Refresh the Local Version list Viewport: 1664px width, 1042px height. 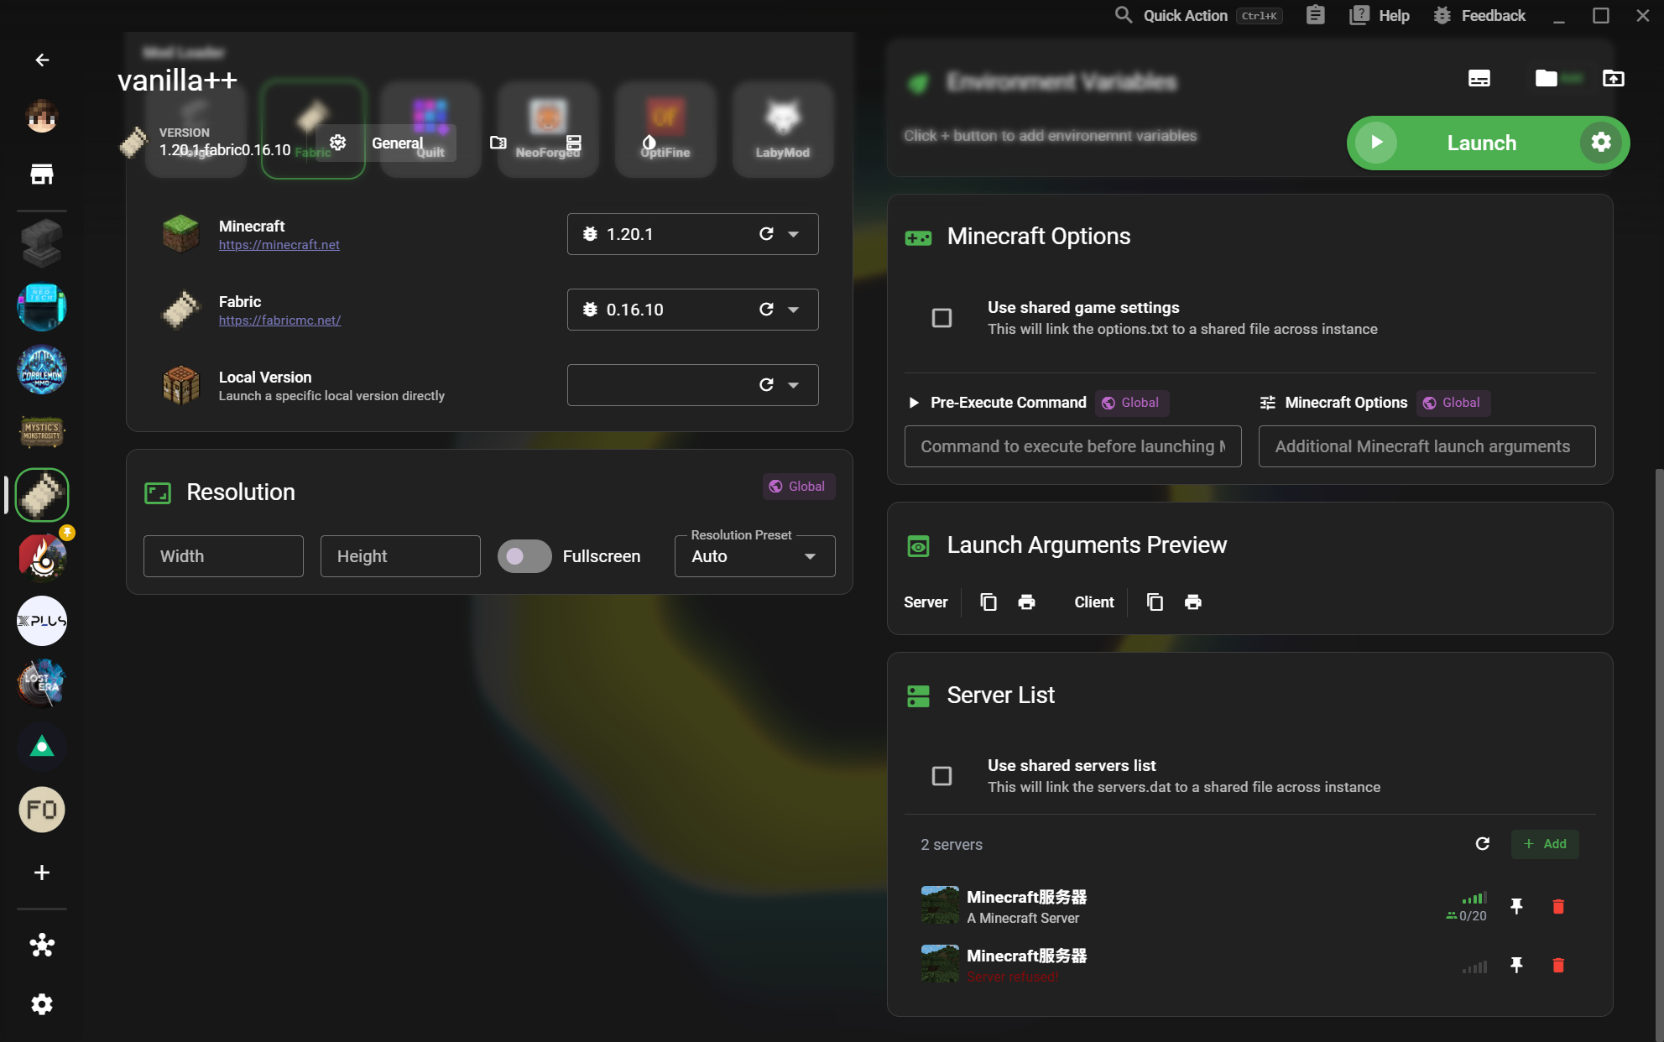pyautogui.click(x=766, y=385)
